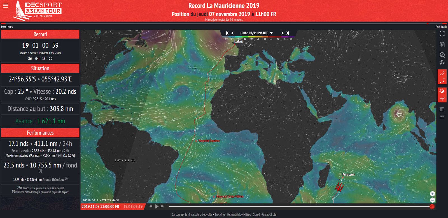Open the forecast time dropdown arrow
The width and height of the screenshot is (448, 218).
(x=271, y=33)
